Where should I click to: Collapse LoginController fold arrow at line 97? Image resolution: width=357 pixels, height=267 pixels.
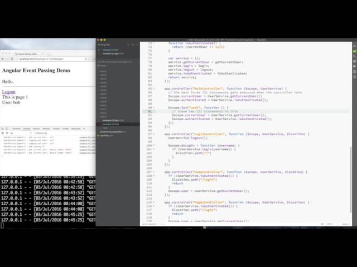click(154, 134)
